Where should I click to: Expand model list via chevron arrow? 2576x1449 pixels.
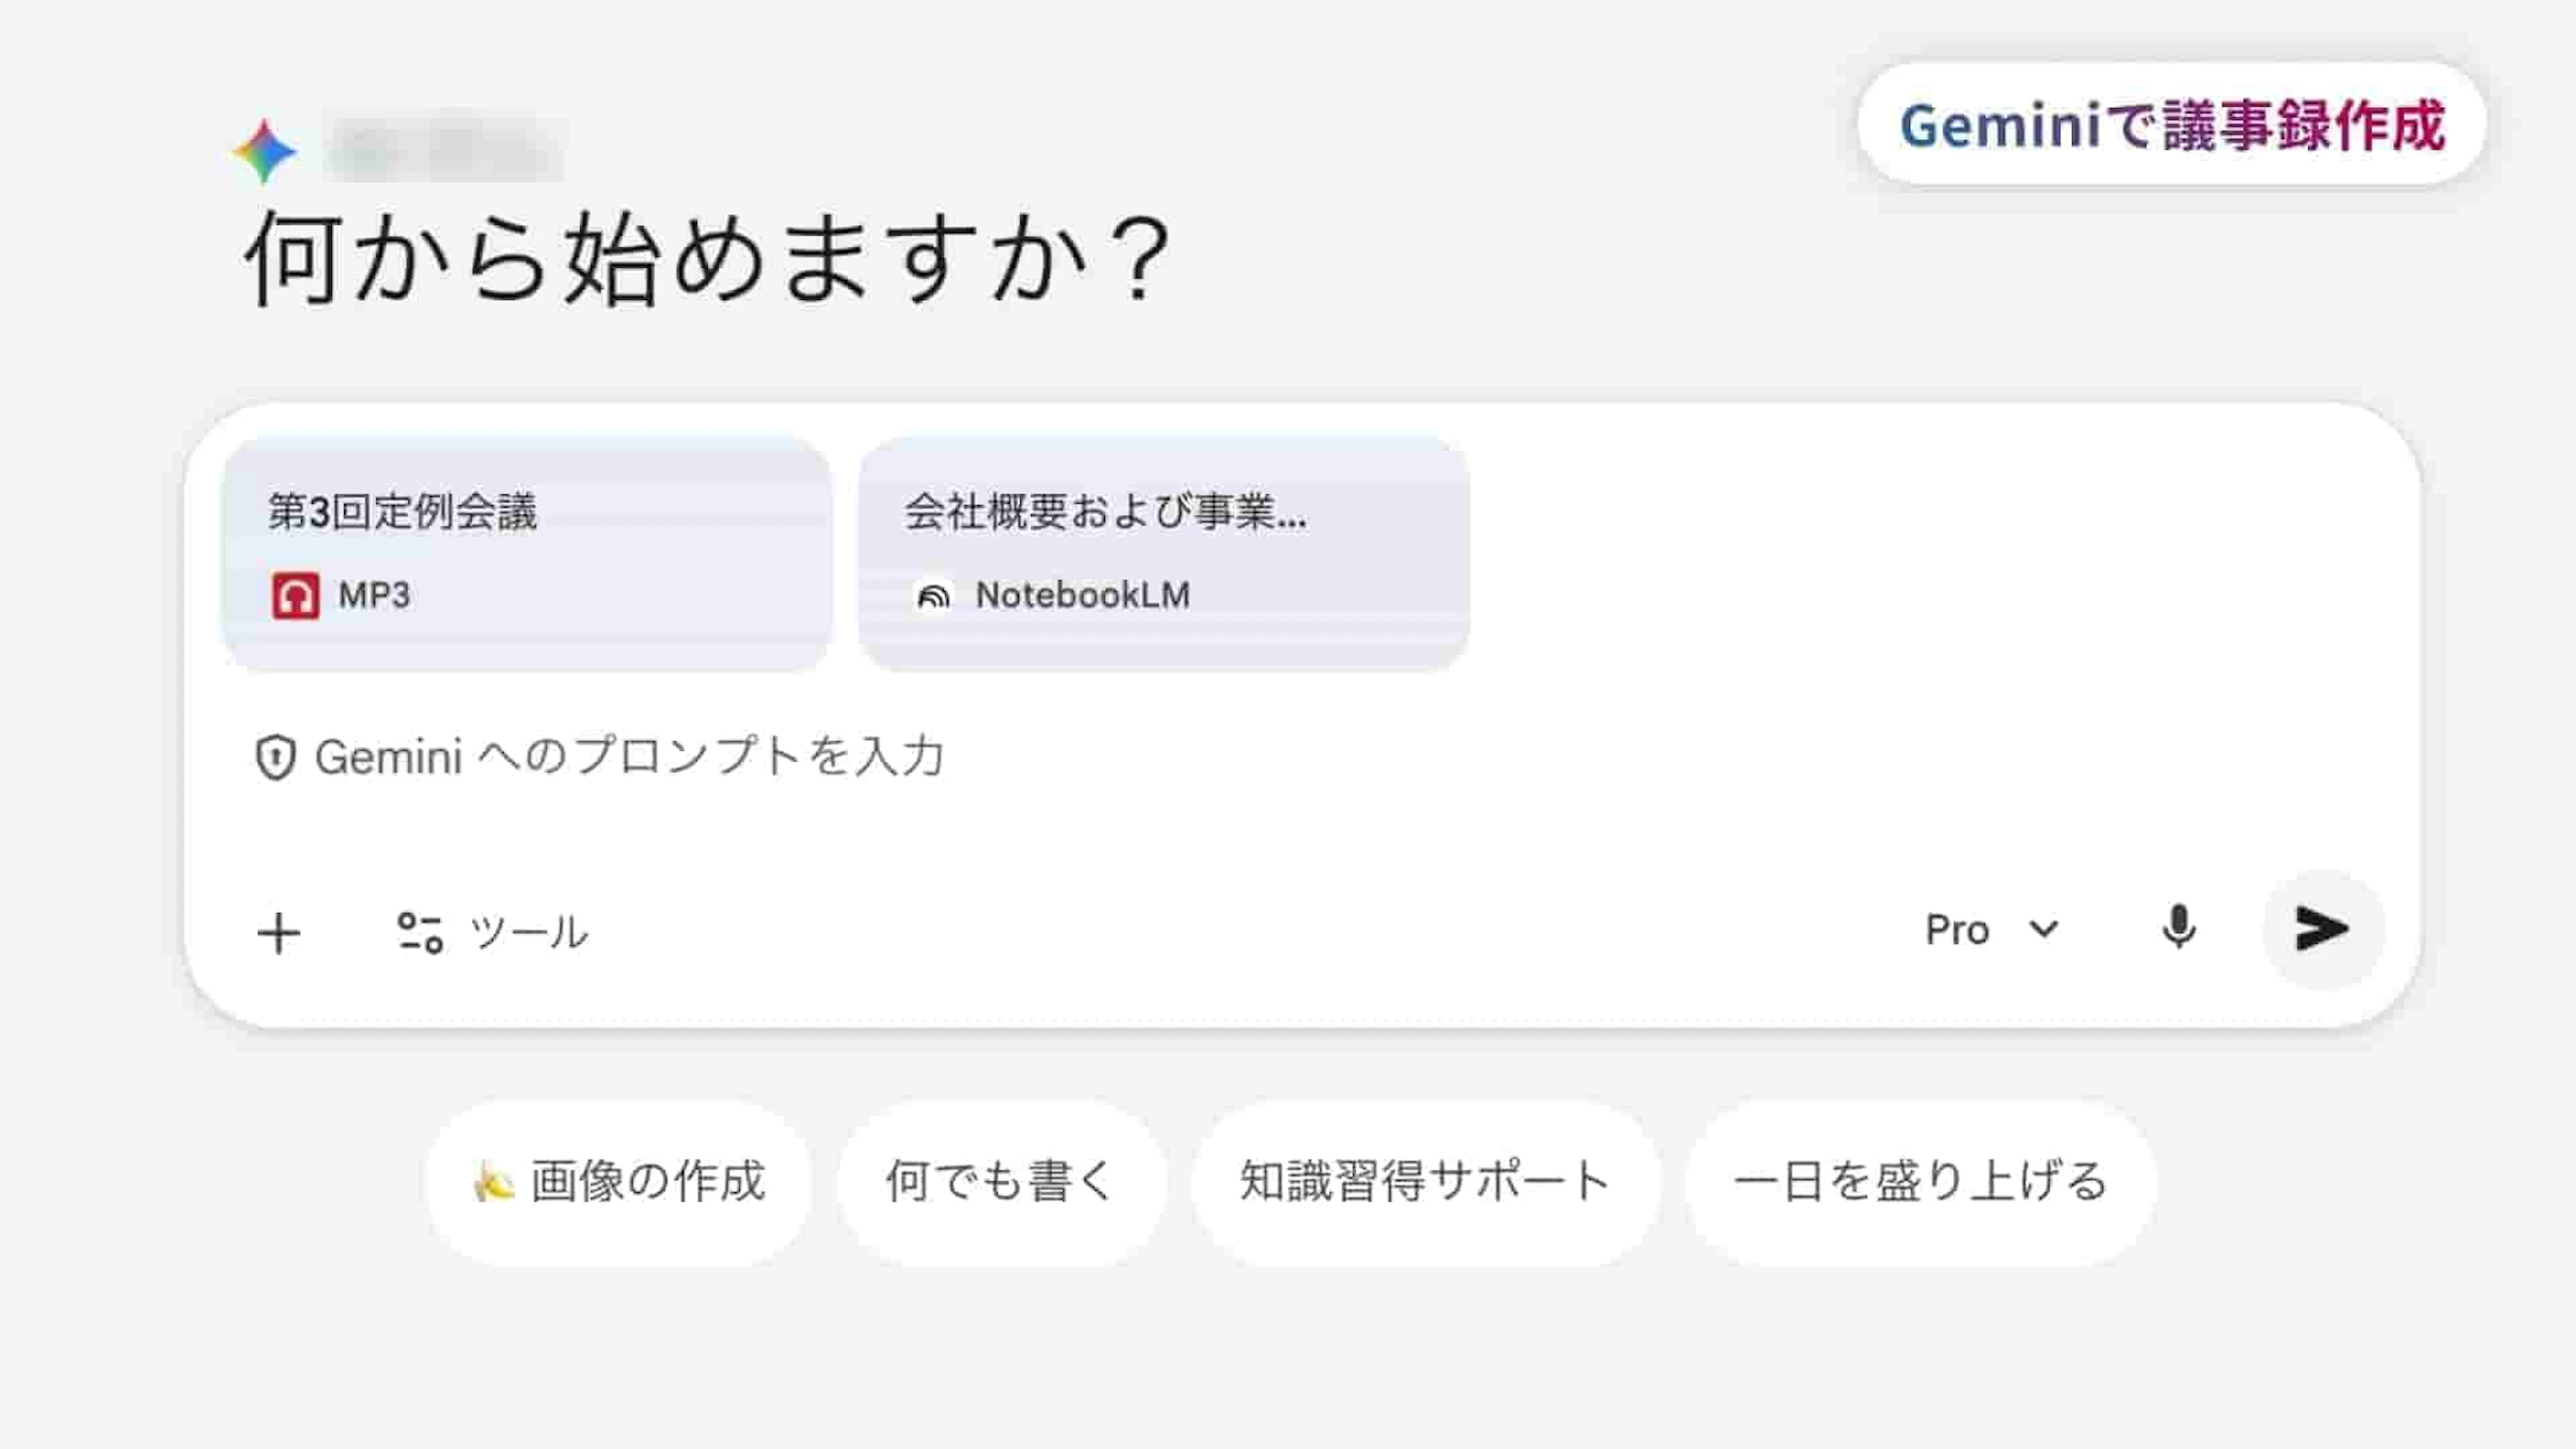pos(2044,929)
